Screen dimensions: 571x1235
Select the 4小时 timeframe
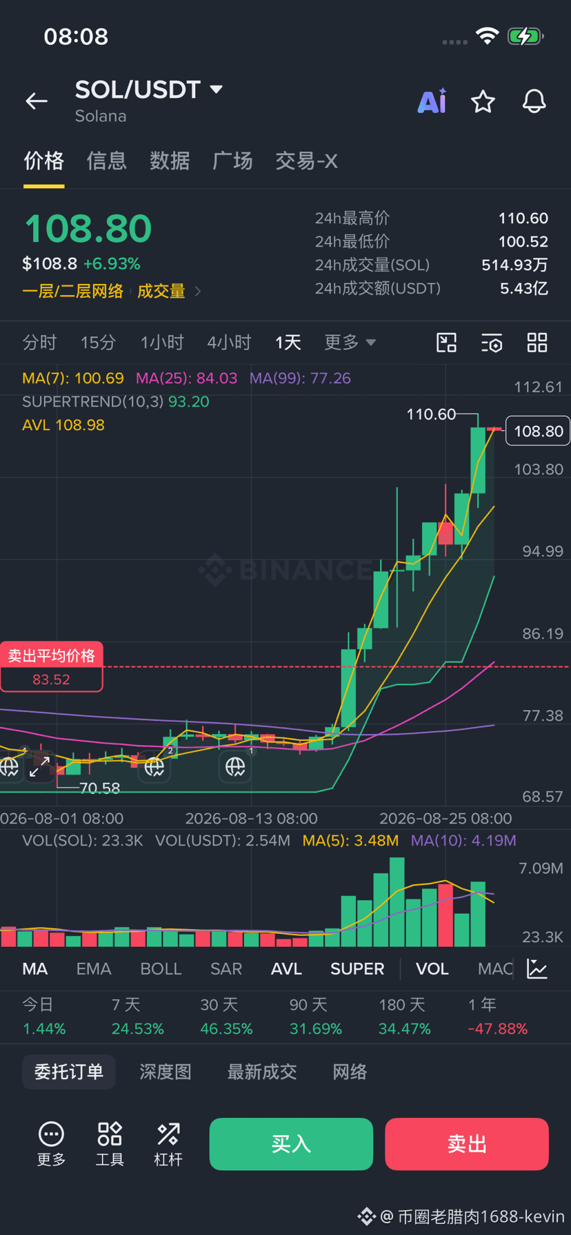pyautogui.click(x=229, y=343)
